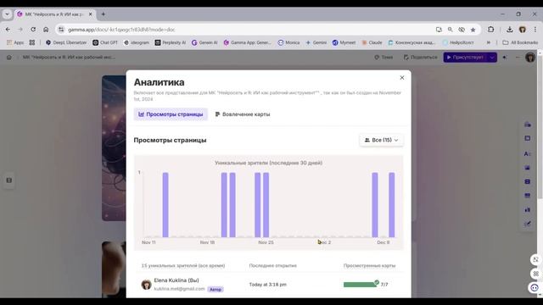Switch to Просмотры страницы tab
Image resolution: width=543 pixels, height=305 pixels.
[x=171, y=114]
